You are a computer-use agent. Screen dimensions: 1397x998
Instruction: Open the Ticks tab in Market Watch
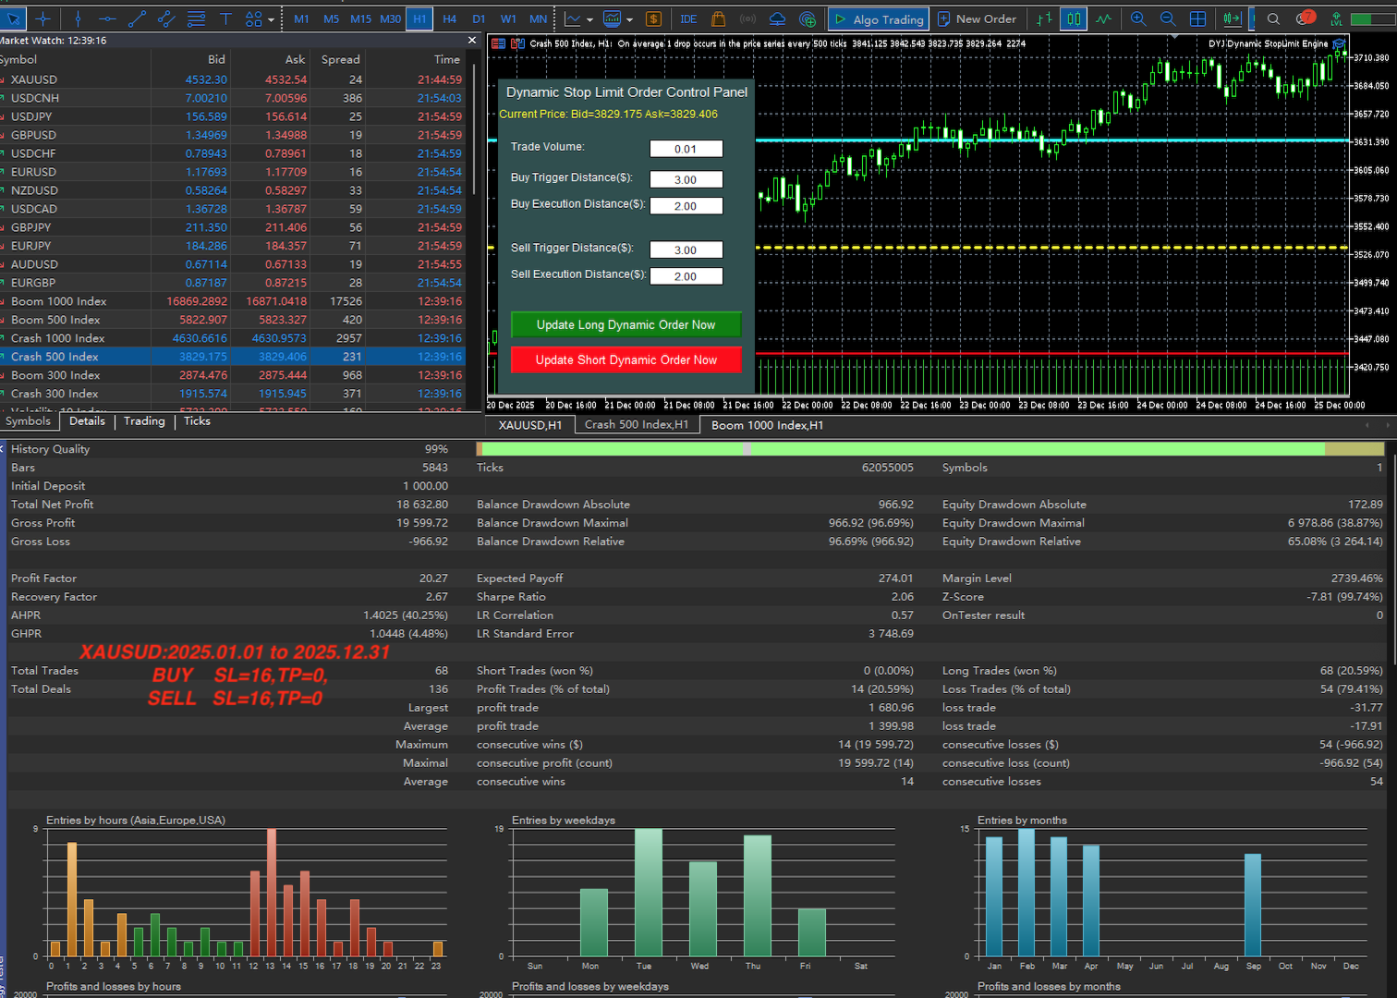[197, 421]
